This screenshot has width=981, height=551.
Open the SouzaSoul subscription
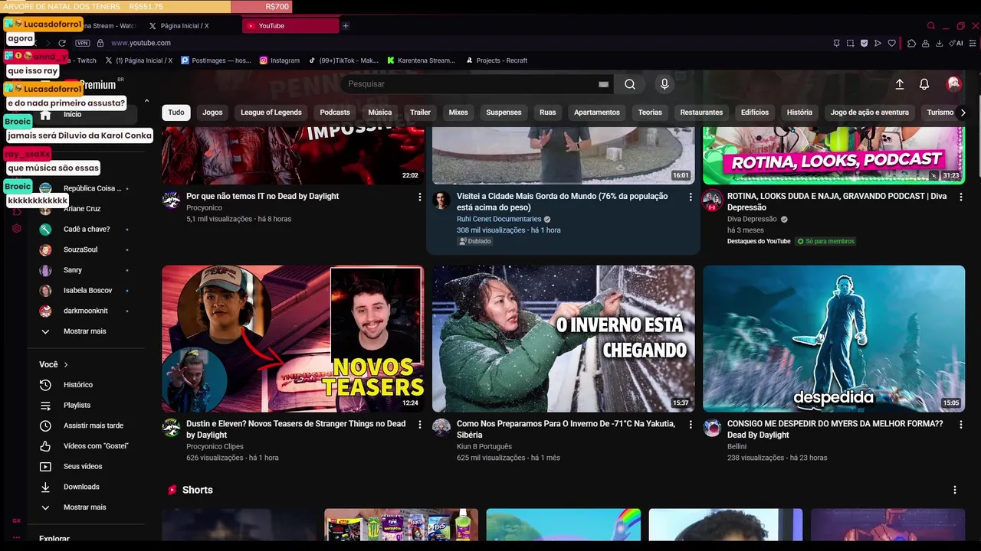tap(86, 250)
